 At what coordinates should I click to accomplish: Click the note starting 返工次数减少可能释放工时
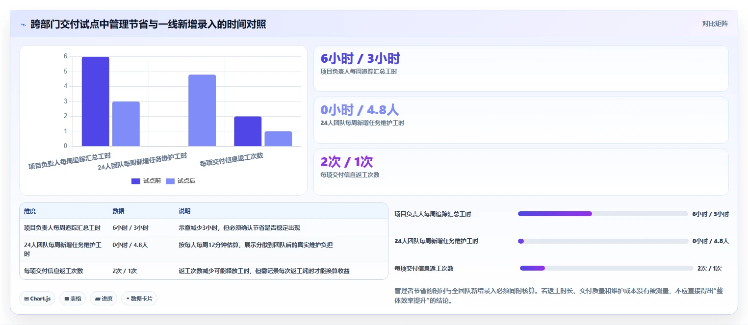pos(264,271)
